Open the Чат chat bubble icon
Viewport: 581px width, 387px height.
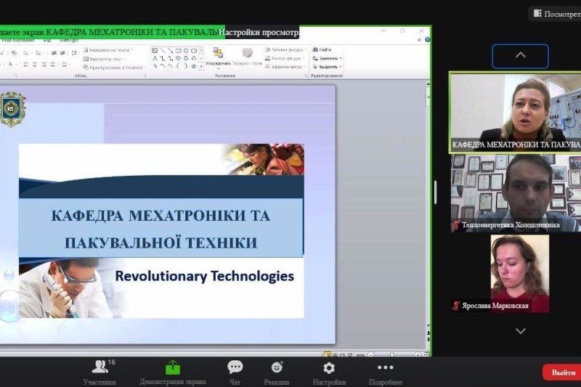235,368
